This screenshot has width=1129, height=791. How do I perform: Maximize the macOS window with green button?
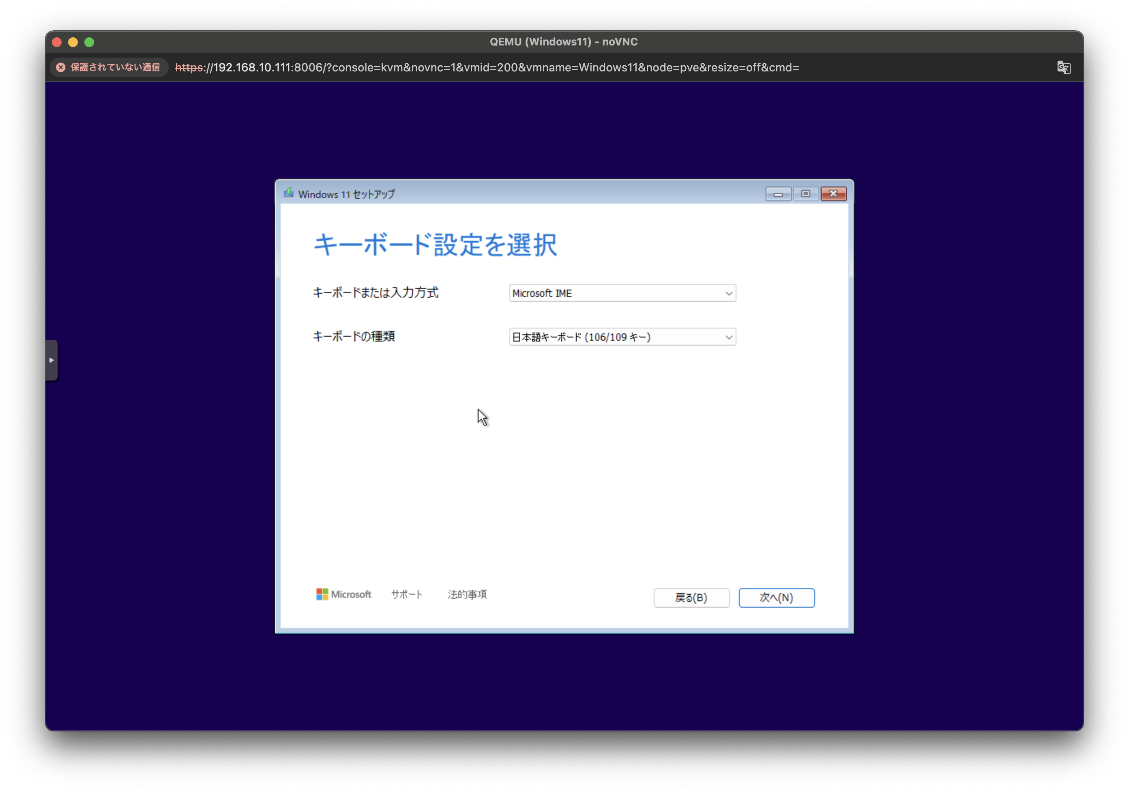[x=90, y=42]
